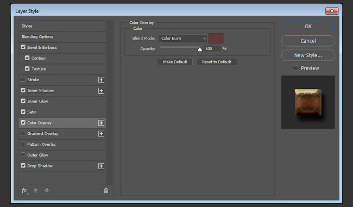Image resolution: width=353 pixels, height=207 pixels.
Task: Uncheck the Bevel & Emboss checkbox
Action: (x=23, y=47)
